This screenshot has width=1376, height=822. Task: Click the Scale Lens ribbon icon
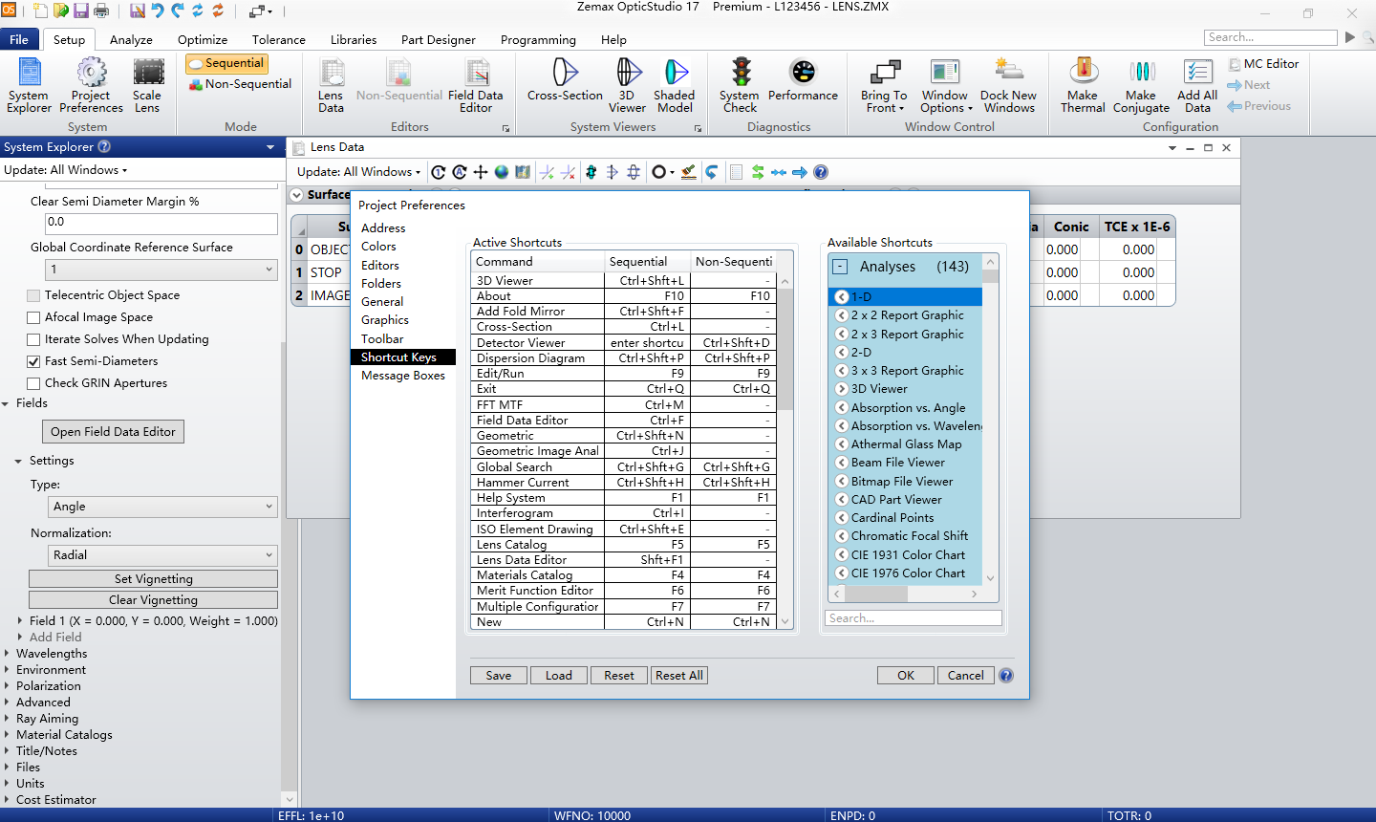click(x=147, y=85)
